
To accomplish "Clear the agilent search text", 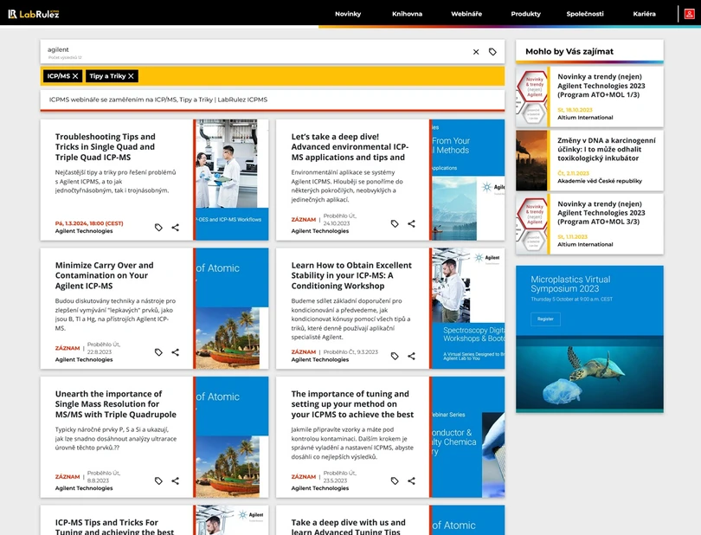I will click(476, 52).
